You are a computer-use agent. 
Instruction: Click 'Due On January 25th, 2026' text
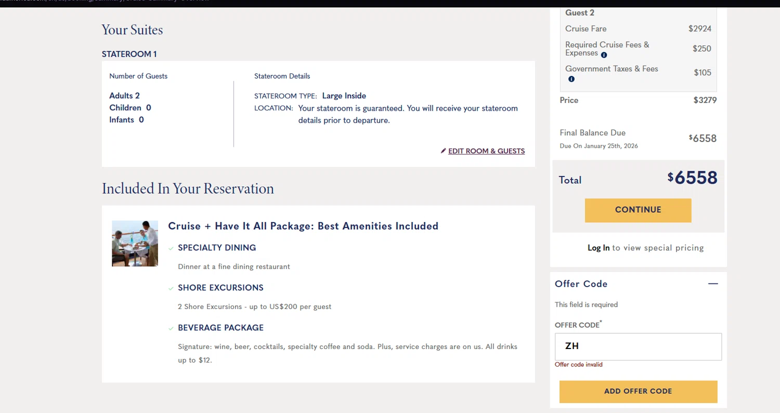599,146
